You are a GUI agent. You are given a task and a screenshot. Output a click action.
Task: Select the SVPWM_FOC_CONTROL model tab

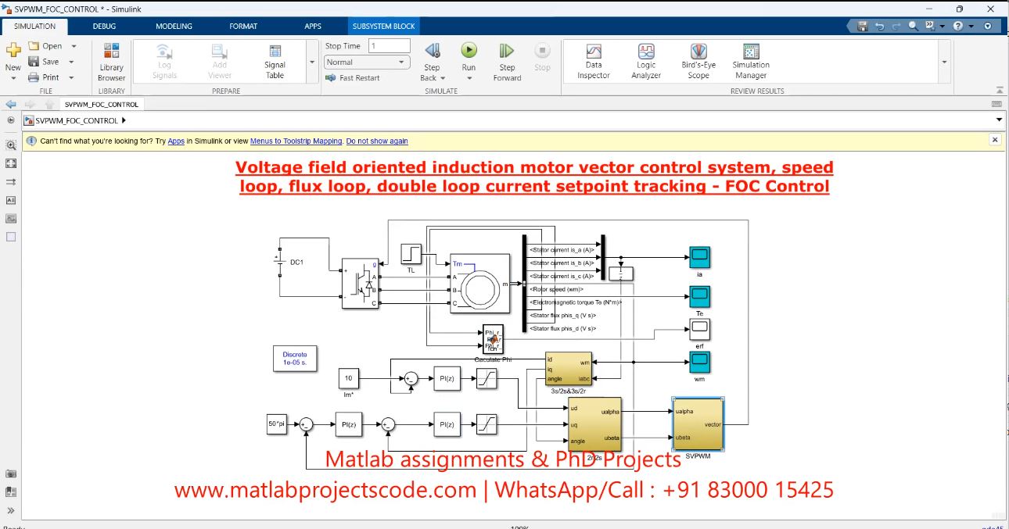click(101, 104)
